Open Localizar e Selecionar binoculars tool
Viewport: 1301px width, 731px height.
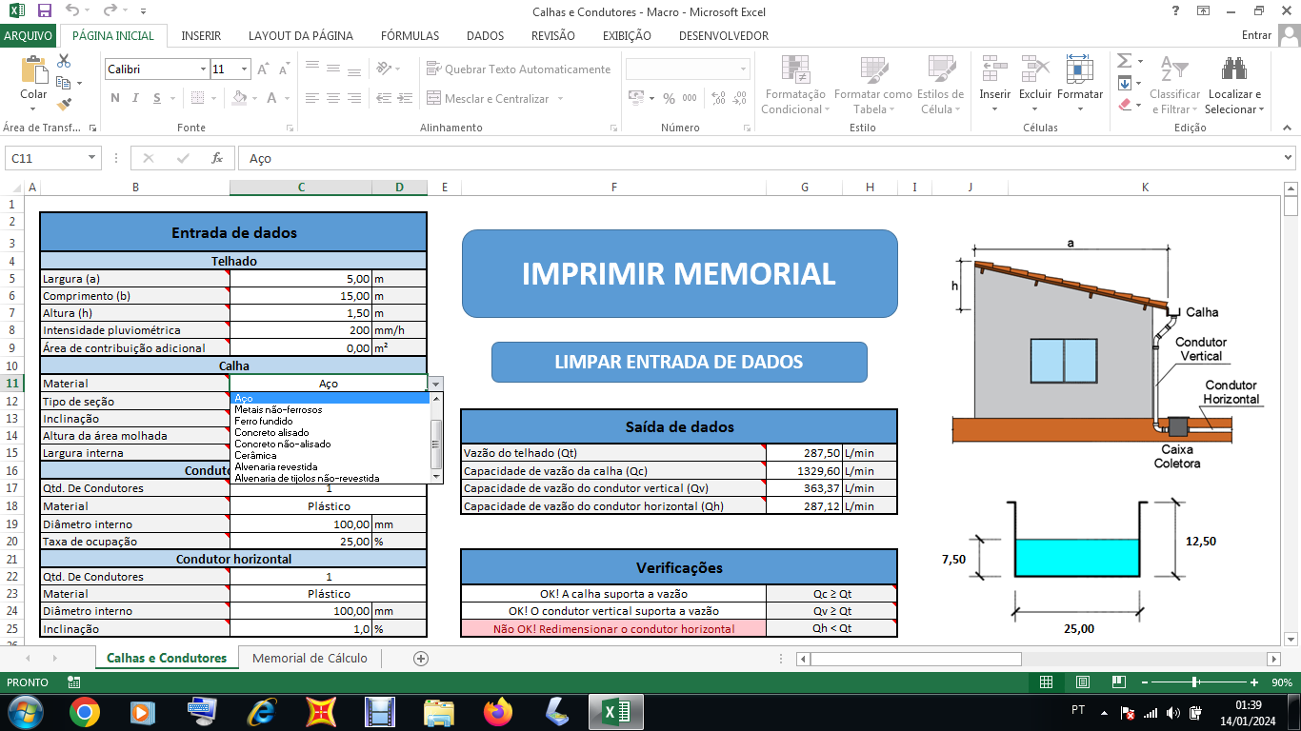tap(1234, 69)
